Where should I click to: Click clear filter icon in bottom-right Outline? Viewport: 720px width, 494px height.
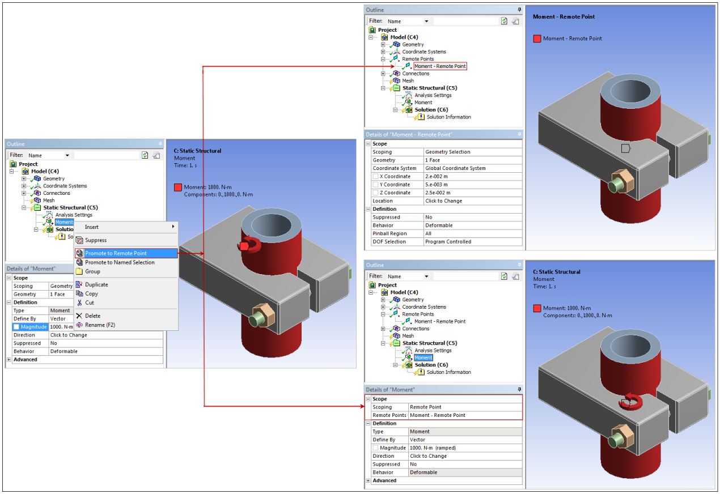[515, 276]
